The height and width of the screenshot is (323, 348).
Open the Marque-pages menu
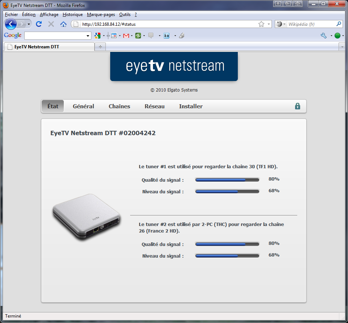[x=101, y=15]
